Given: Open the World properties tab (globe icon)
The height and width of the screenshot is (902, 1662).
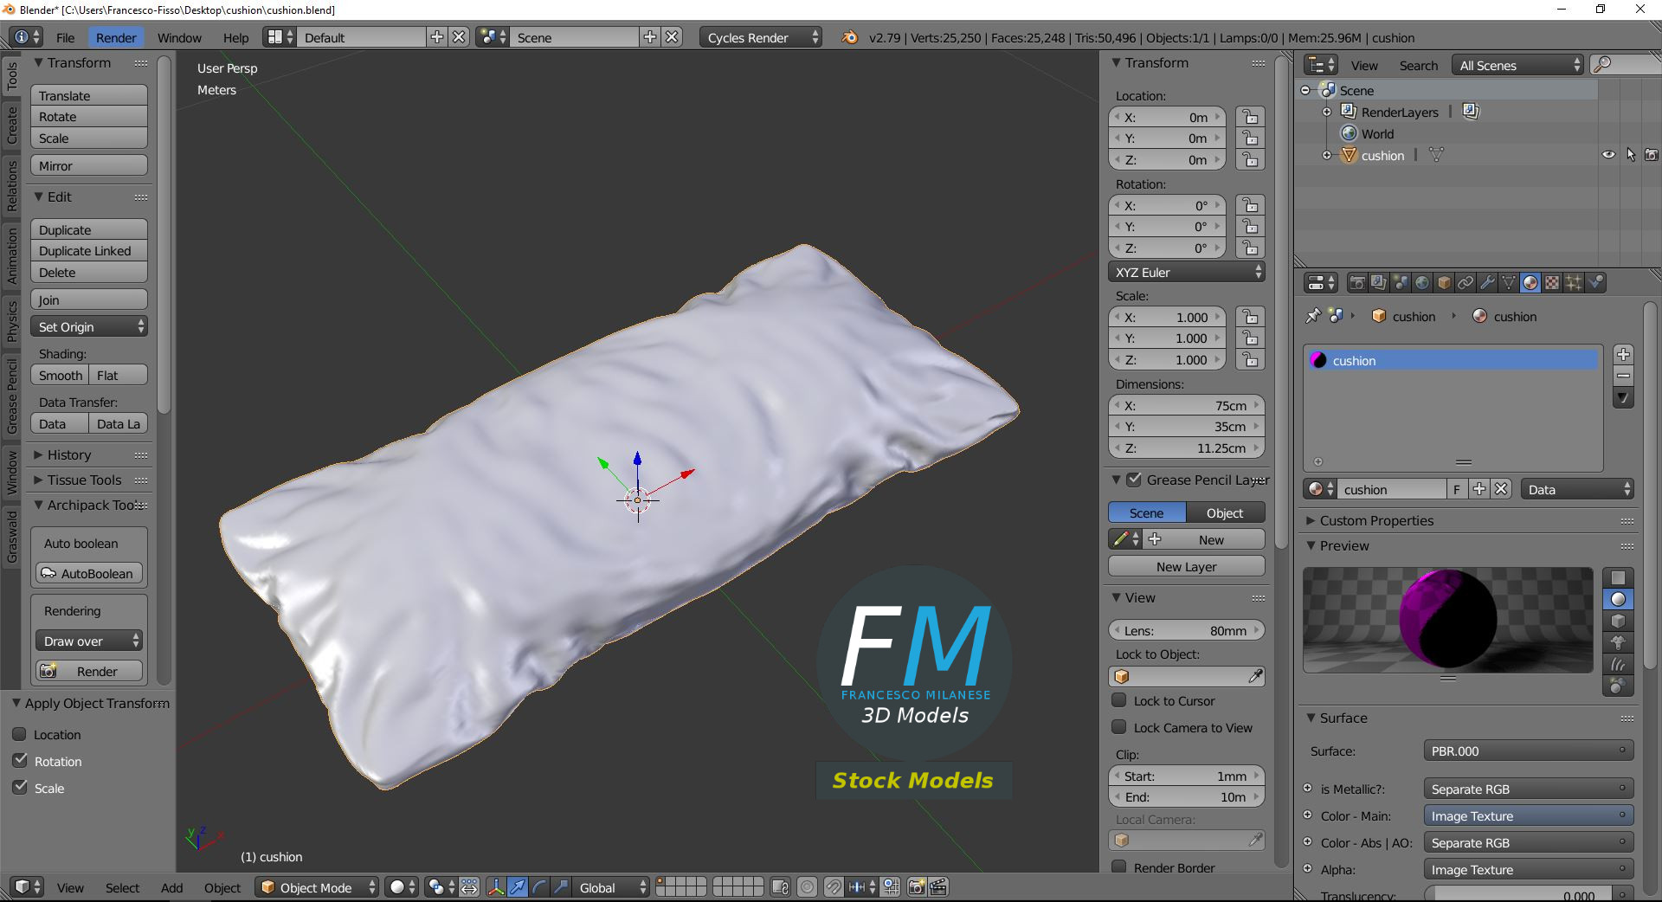Looking at the screenshot, I should tap(1422, 283).
